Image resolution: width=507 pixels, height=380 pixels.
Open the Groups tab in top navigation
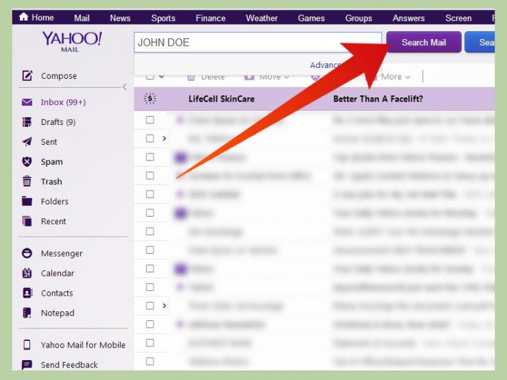pyautogui.click(x=359, y=18)
